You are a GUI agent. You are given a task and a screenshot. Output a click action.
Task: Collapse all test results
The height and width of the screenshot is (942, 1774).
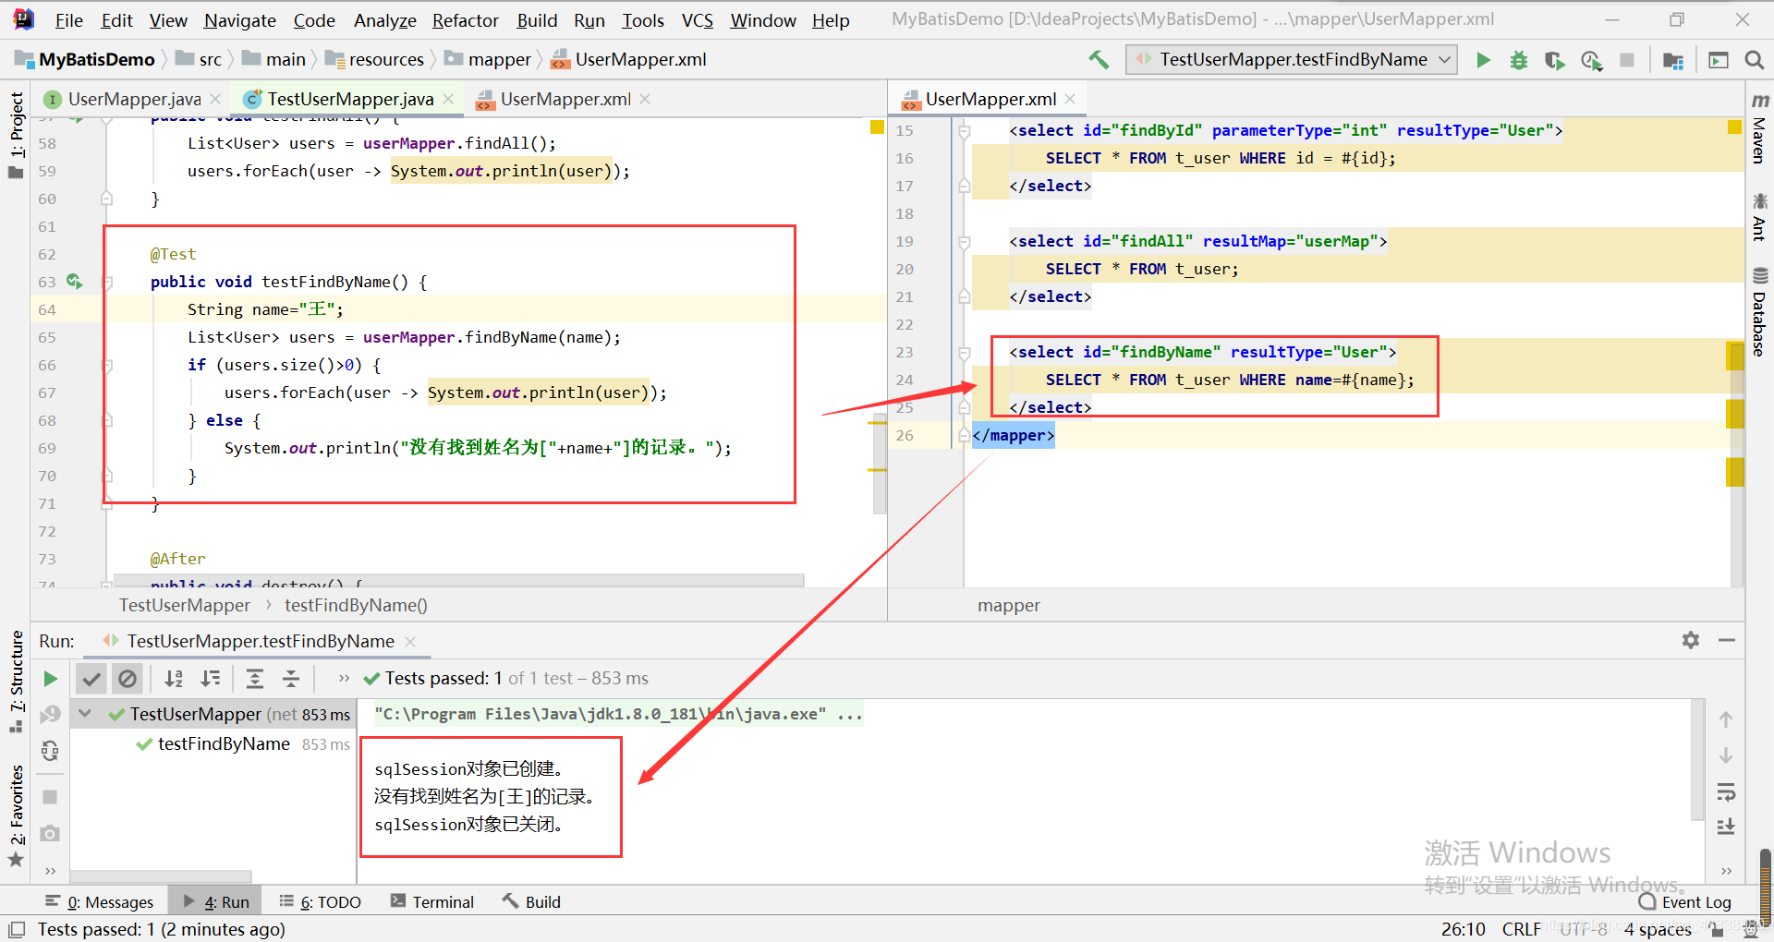tap(291, 679)
